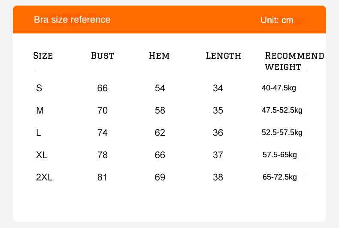Select the M size row label
This screenshot has width=339, height=228.
pyautogui.click(x=40, y=111)
